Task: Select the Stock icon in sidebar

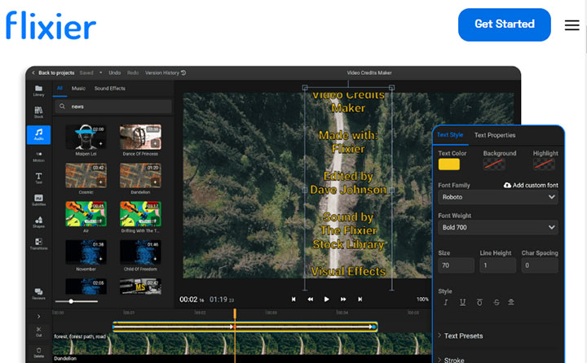Action: click(38, 111)
